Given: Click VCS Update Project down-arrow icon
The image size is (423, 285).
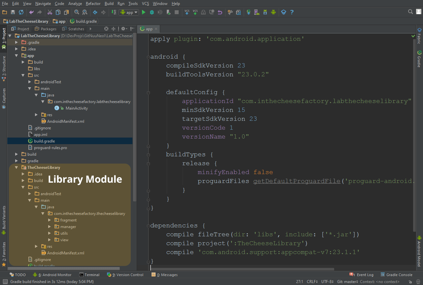Looking at the screenshot, I should (x=187, y=12).
